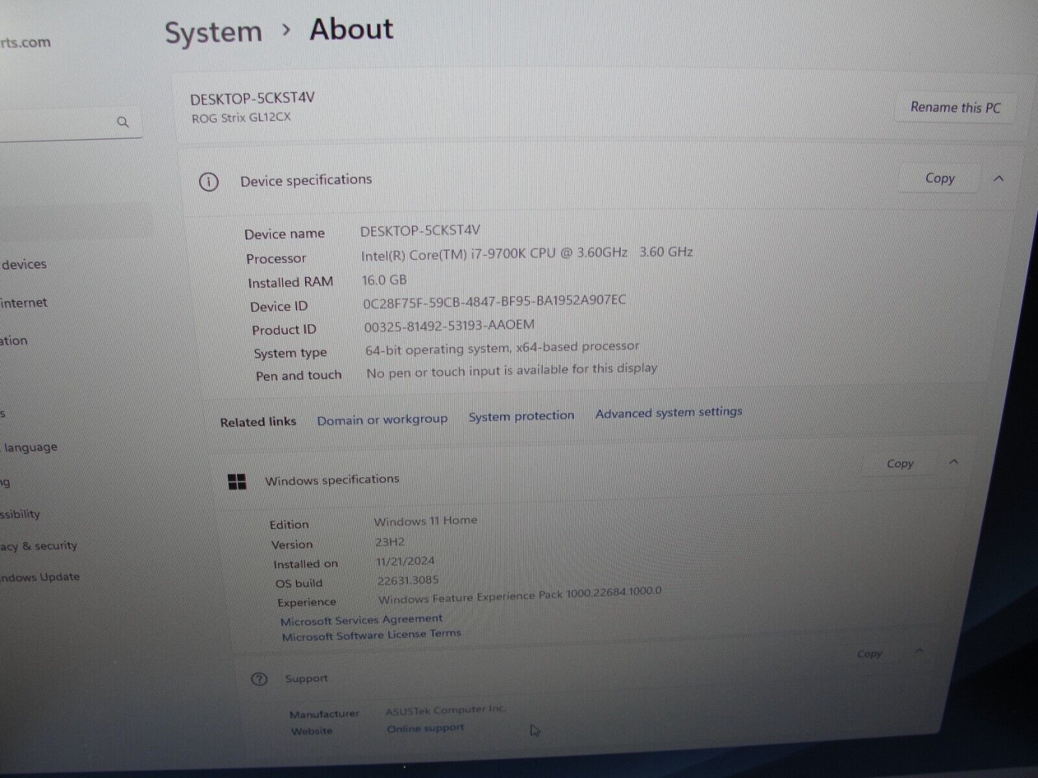1038x778 pixels.
Task: Select the 23H2 version value
Action: point(390,542)
